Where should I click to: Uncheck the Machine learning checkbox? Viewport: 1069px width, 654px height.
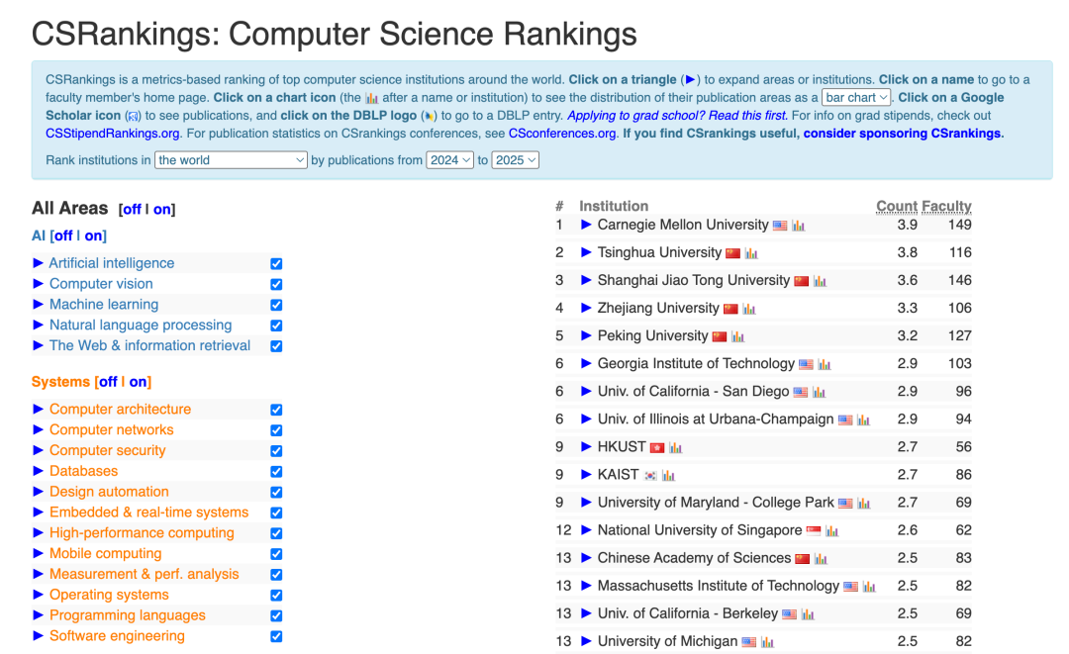click(x=276, y=305)
